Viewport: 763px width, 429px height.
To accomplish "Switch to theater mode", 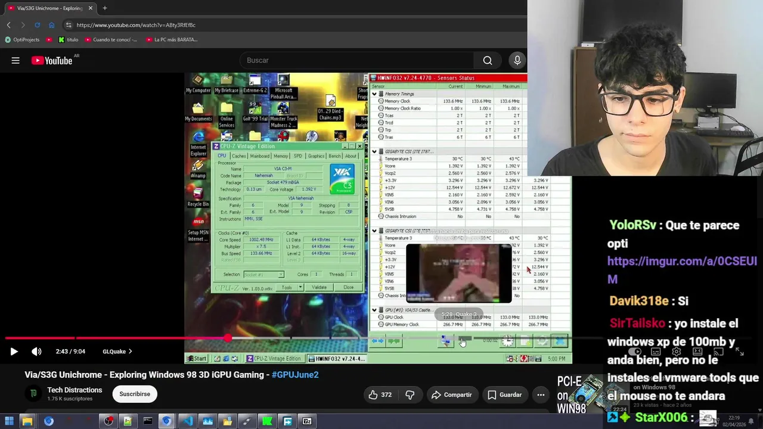I will (x=697, y=352).
